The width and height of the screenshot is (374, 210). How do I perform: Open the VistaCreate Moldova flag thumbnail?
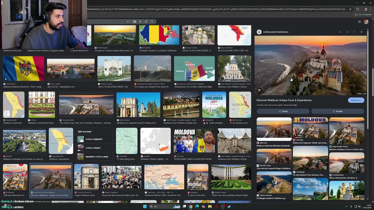[23, 69]
